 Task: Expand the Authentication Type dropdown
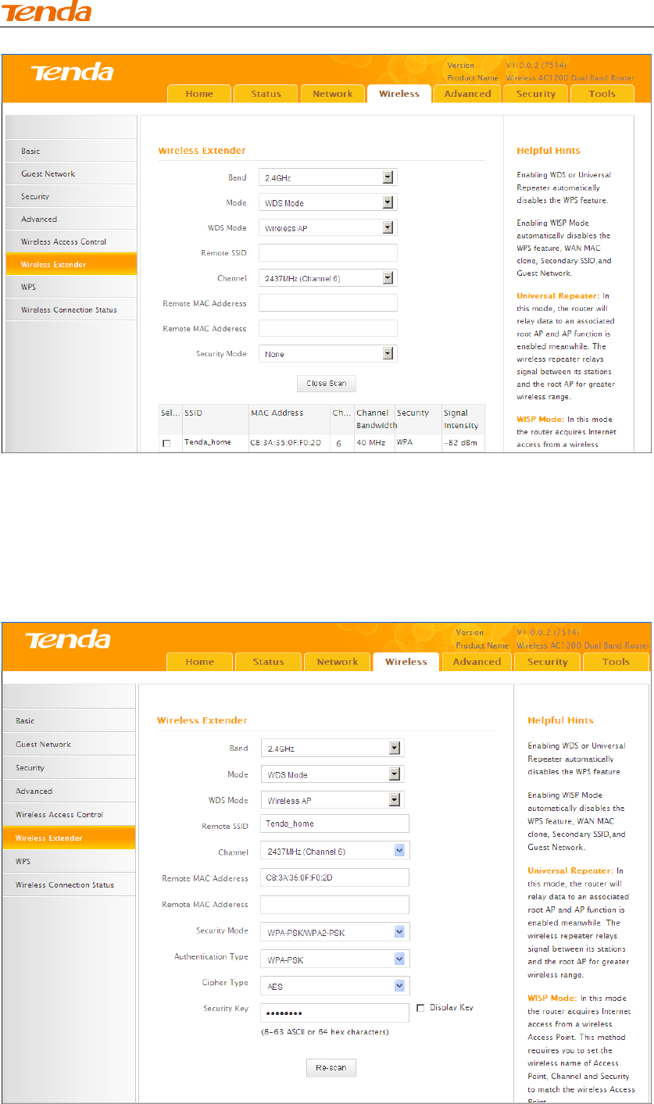(335, 959)
